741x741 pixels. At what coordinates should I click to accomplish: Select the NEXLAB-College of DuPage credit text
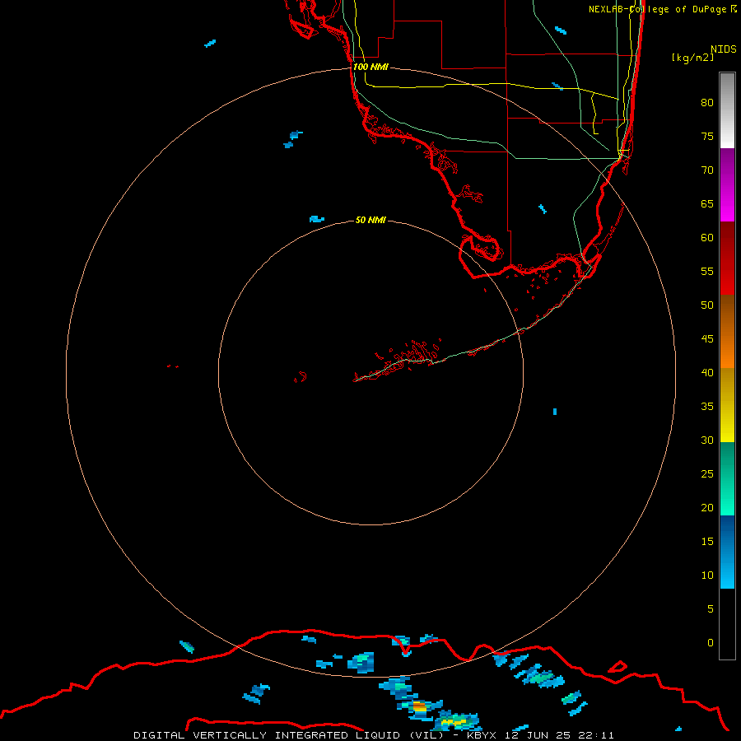pyautogui.click(x=662, y=9)
